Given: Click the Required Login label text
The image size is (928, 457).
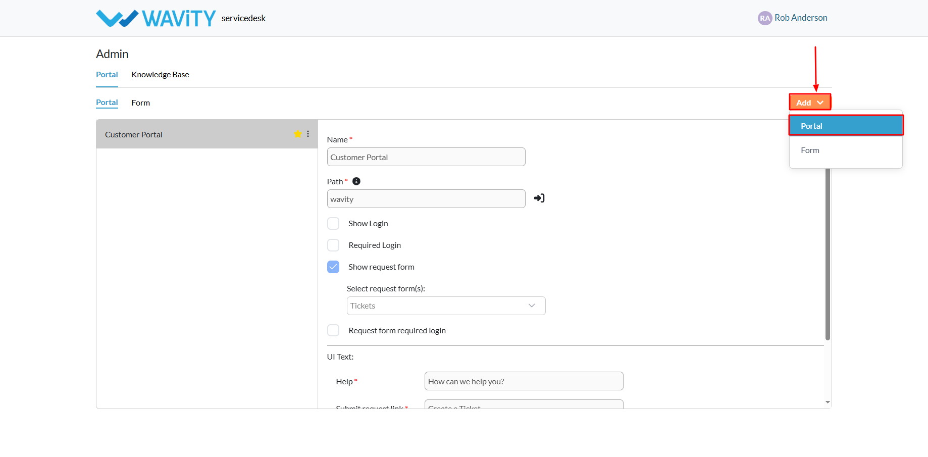Looking at the screenshot, I should point(375,245).
